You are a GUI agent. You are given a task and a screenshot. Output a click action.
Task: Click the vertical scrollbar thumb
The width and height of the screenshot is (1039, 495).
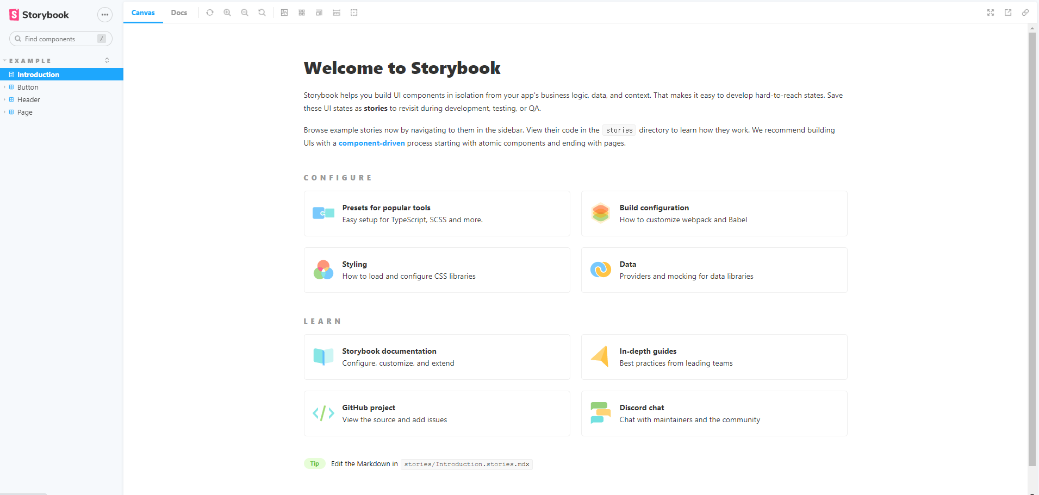(x=1032, y=249)
